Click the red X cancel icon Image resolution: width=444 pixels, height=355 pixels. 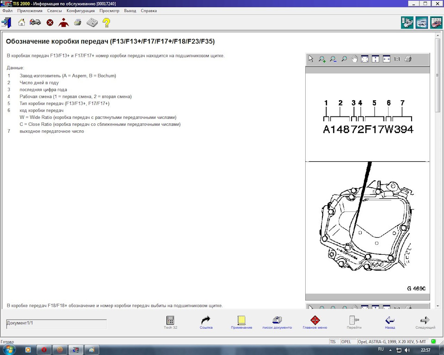50,22
